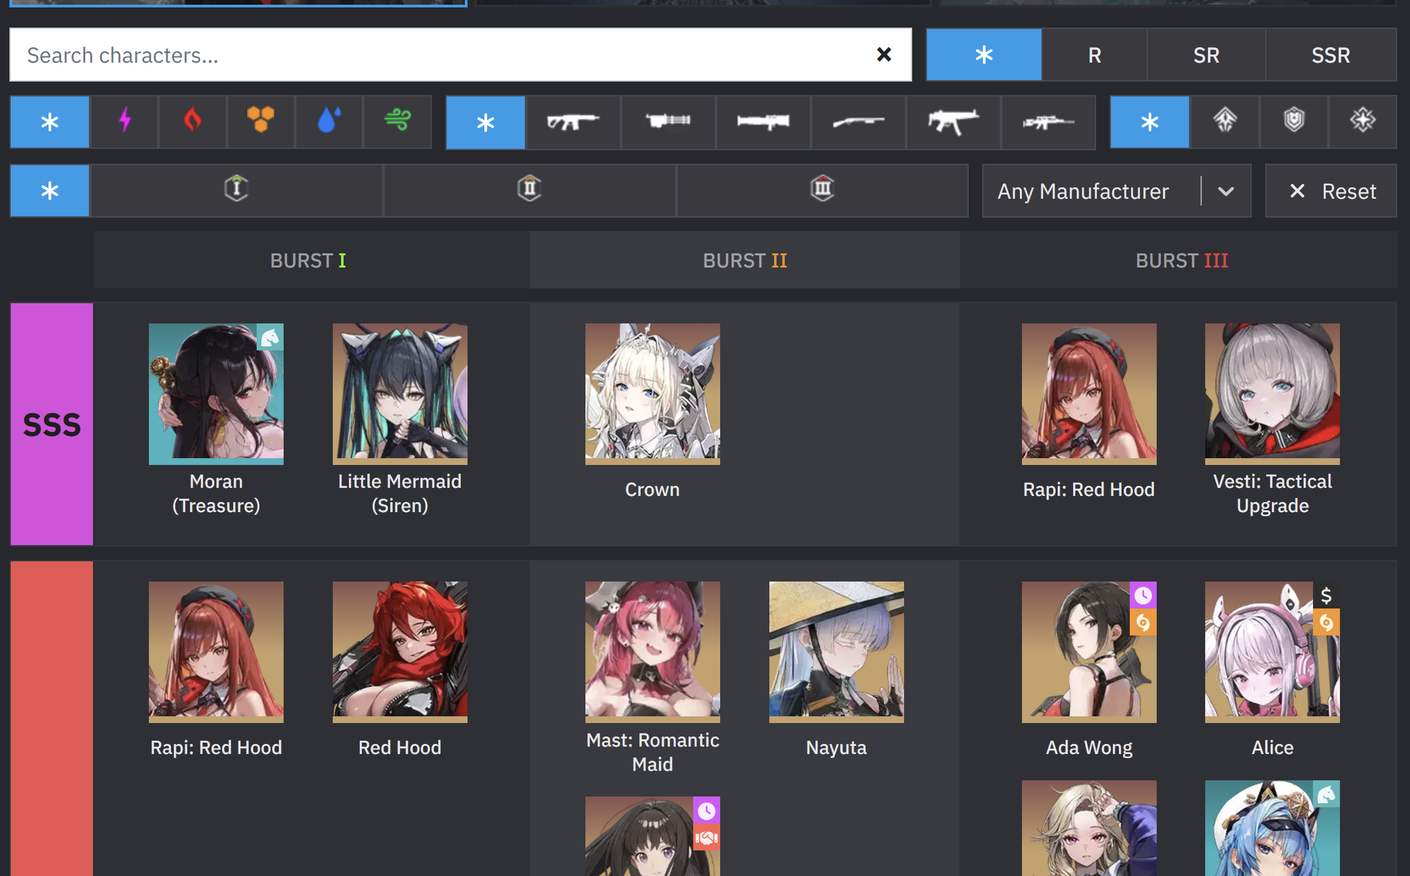Open the Any Manufacturer dropdown
1410x876 pixels.
tap(1083, 191)
